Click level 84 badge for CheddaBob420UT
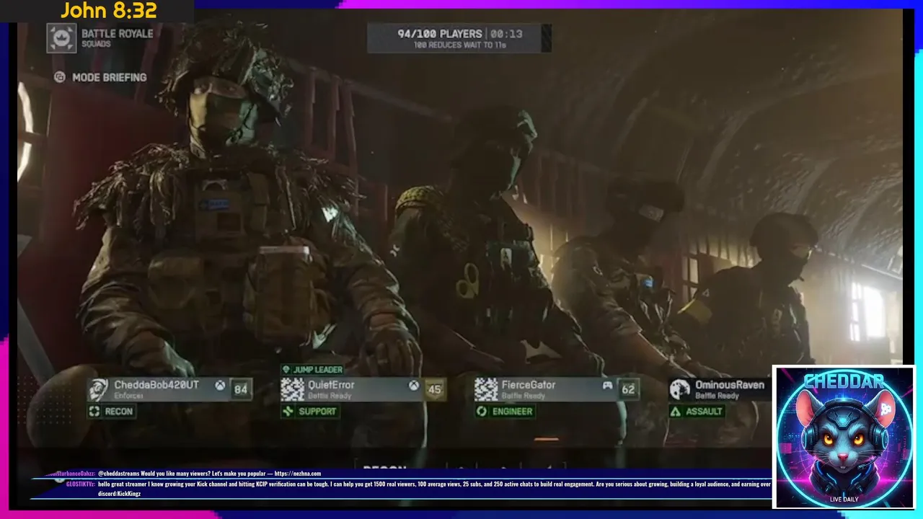Viewport: 923px width, 519px height. [241, 389]
